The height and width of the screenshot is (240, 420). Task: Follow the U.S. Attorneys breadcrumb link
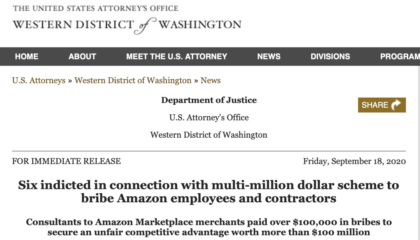39,81
